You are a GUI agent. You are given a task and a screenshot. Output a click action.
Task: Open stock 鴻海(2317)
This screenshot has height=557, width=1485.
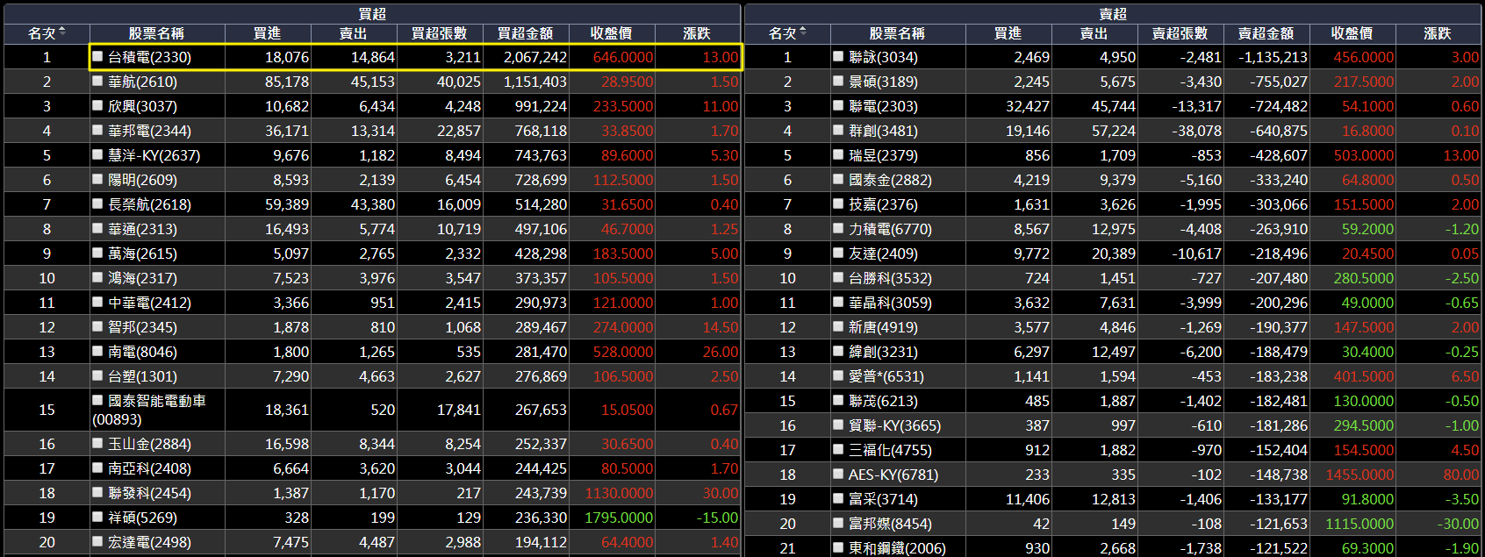pos(142,278)
